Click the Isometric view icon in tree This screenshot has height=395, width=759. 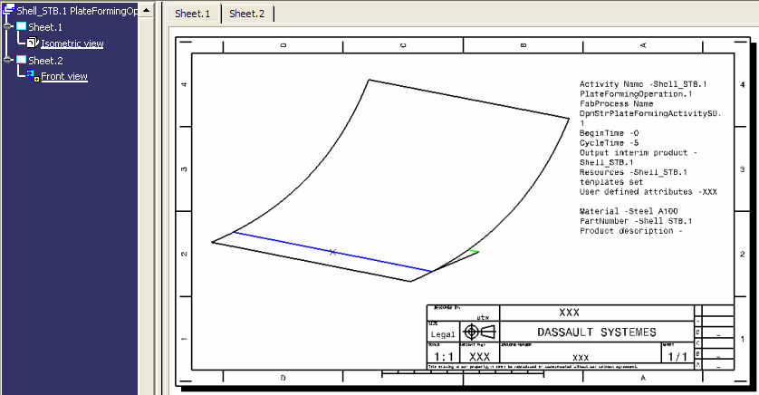pyautogui.click(x=34, y=43)
